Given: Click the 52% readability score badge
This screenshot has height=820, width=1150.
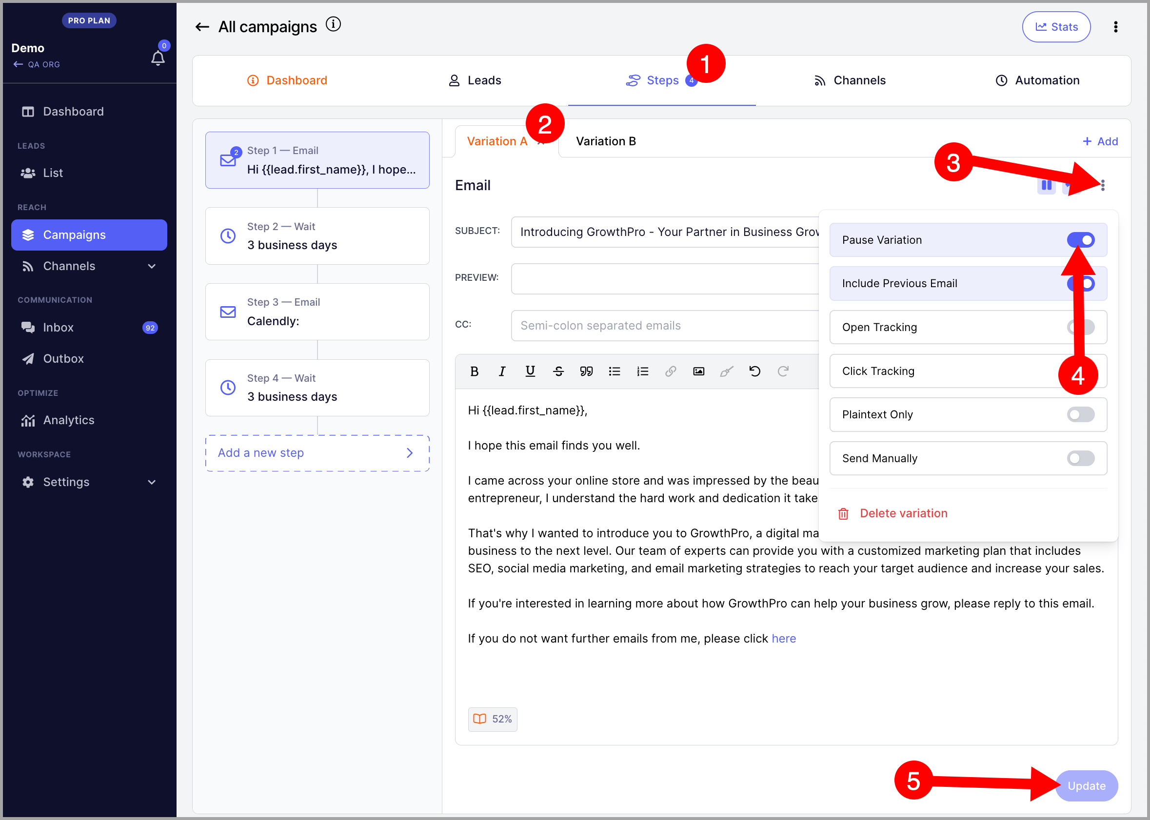Looking at the screenshot, I should tap(493, 719).
